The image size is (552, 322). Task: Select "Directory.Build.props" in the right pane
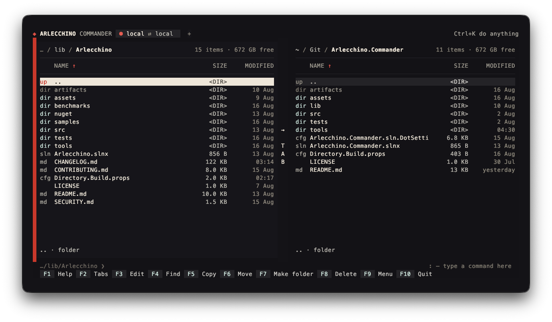[x=405, y=154]
